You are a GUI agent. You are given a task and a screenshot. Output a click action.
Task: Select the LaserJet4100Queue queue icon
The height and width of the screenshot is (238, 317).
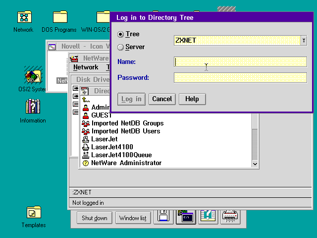(86, 155)
